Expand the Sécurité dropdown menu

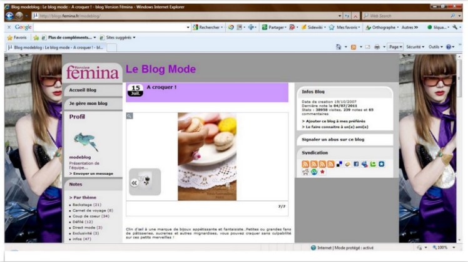click(415, 47)
